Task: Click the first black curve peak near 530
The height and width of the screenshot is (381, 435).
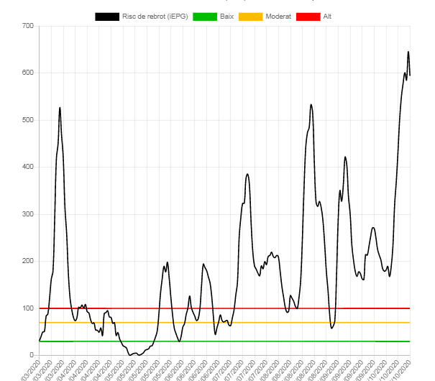Action: coord(60,108)
